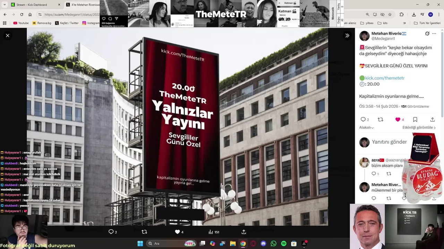Retweet icon under azra's comment
This screenshot has height=249, width=444.
tap(389, 174)
